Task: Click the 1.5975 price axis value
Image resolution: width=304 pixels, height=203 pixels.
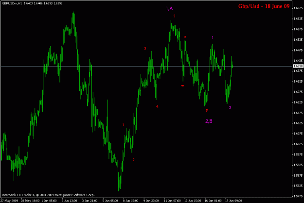Action: [298, 154]
